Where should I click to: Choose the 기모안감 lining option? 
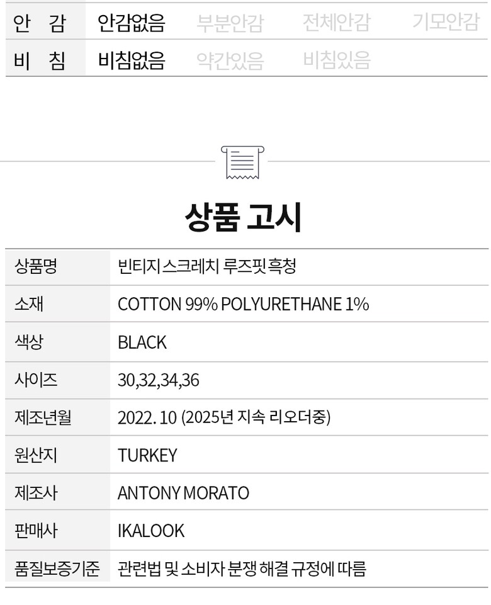click(x=446, y=23)
